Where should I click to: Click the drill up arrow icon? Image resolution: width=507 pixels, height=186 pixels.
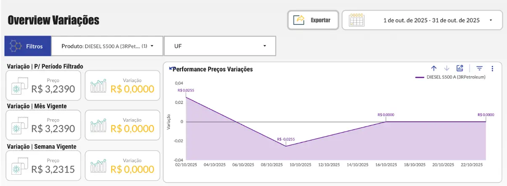434,68
